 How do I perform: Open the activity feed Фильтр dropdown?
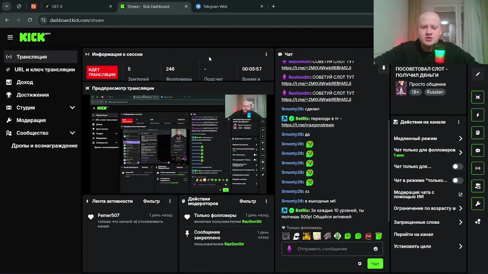(151, 201)
